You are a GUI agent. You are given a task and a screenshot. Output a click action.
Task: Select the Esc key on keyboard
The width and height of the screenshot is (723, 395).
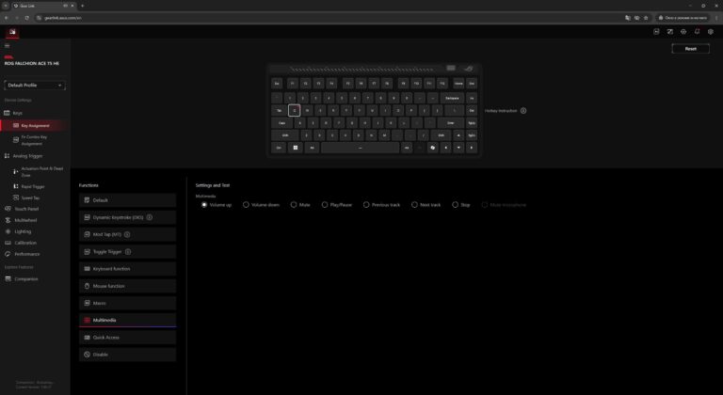click(x=277, y=84)
